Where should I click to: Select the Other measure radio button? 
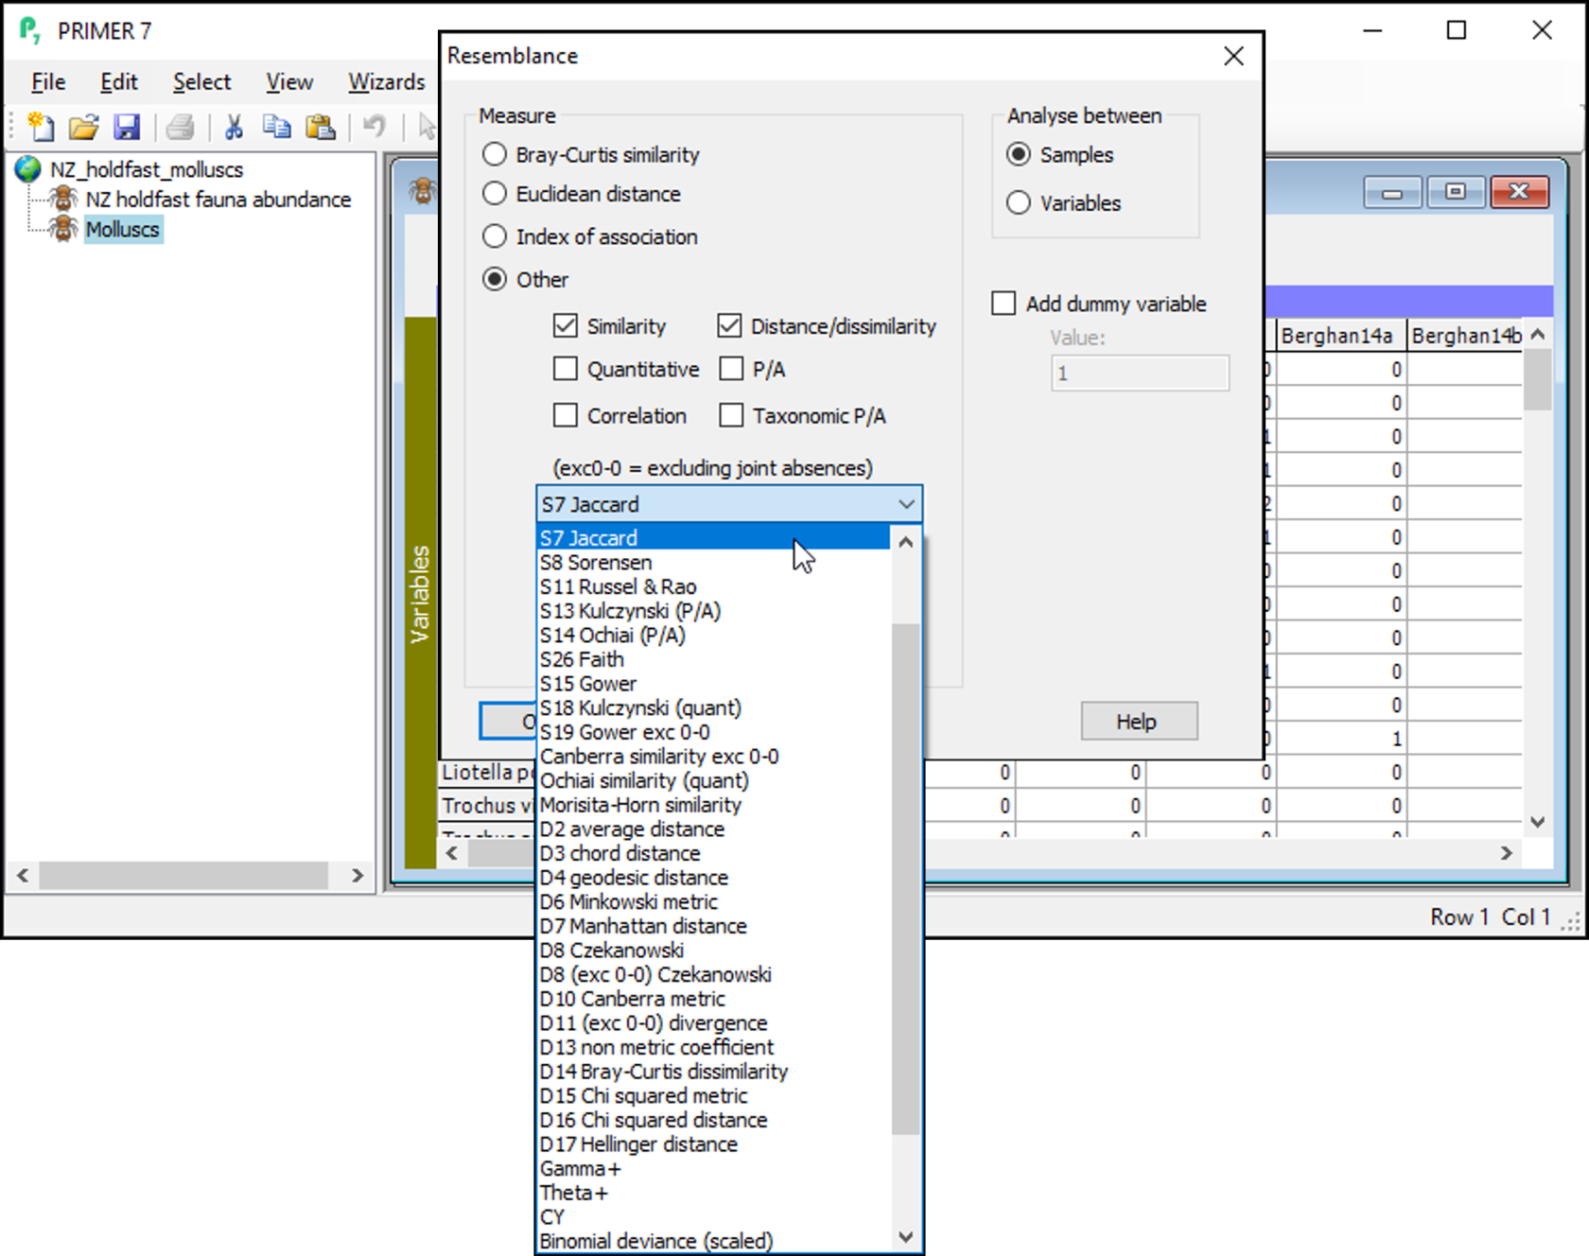(495, 279)
